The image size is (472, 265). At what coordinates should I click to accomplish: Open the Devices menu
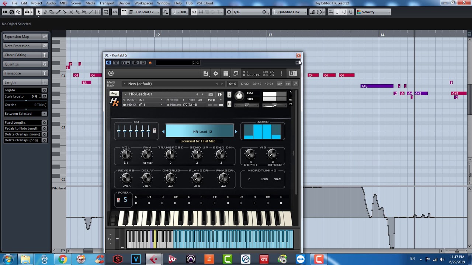(x=124, y=3)
